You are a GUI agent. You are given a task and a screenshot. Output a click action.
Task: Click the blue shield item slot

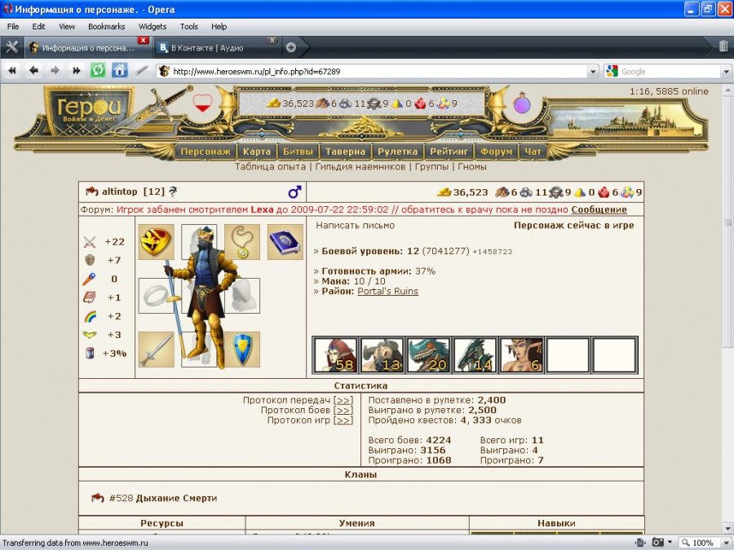242,350
